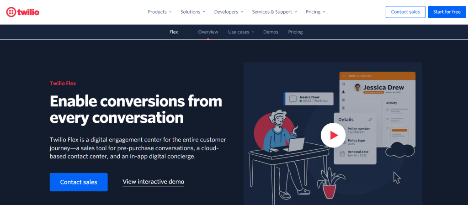Image resolution: width=468 pixels, height=205 pixels.
Task: Click the red Twilio Flex label
Action: coord(63,84)
